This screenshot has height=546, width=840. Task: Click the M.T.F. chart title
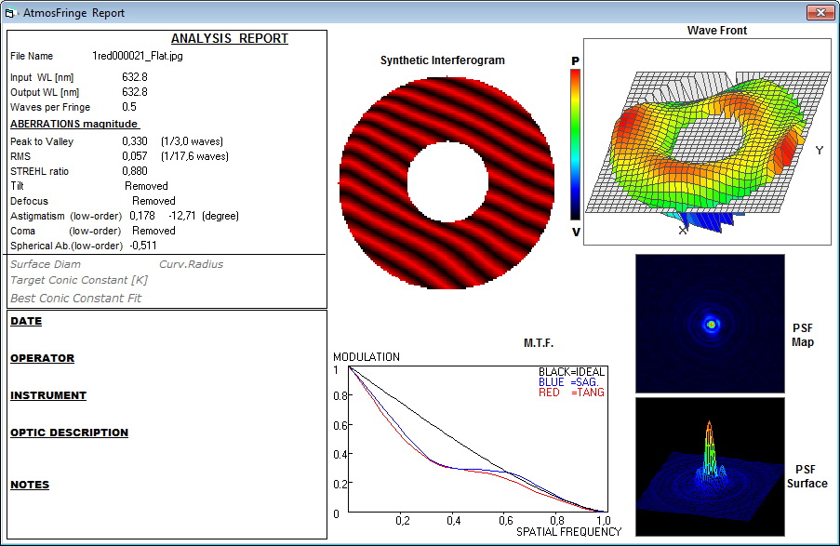539,343
